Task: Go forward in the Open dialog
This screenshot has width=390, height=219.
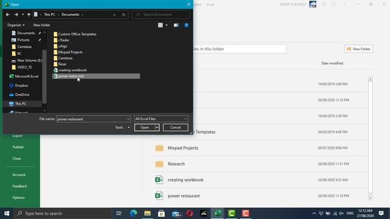Action: 16,15
